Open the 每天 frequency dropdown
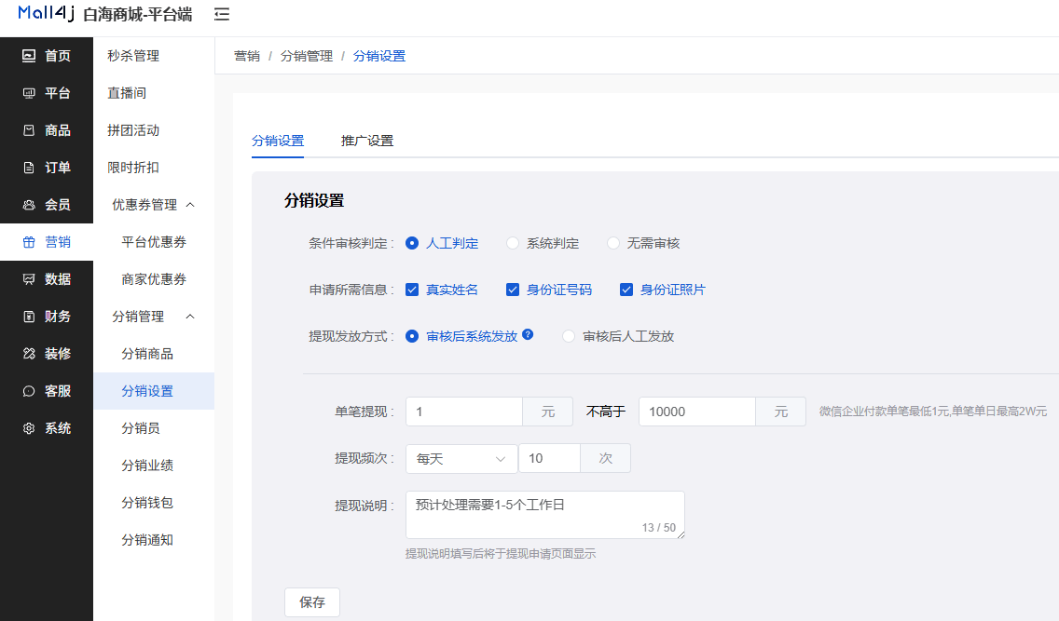1059x621 pixels. click(461, 458)
